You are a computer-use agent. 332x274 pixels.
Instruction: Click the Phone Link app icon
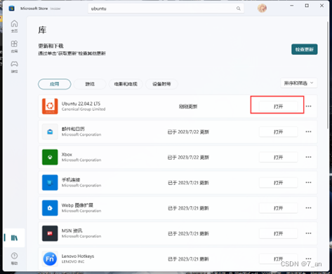point(50,182)
